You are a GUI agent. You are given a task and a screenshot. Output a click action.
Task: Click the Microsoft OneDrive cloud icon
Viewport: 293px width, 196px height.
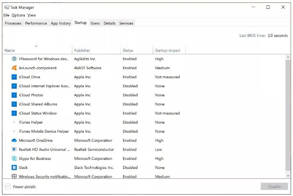click(x=14, y=140)
